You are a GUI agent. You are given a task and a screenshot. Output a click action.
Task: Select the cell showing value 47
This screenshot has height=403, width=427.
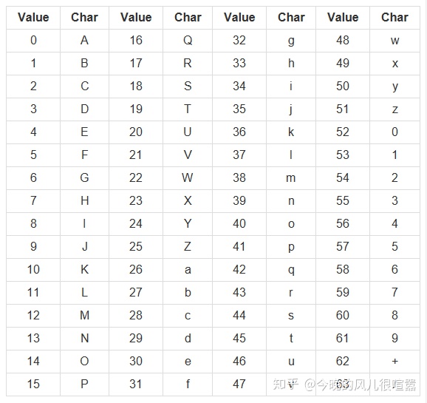coord(239,385)
